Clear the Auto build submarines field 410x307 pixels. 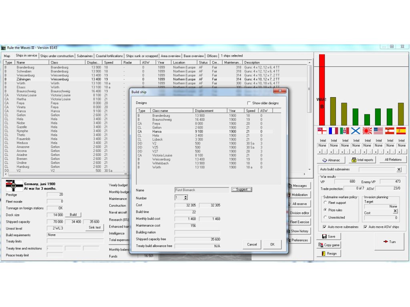[x=399, y=169]
